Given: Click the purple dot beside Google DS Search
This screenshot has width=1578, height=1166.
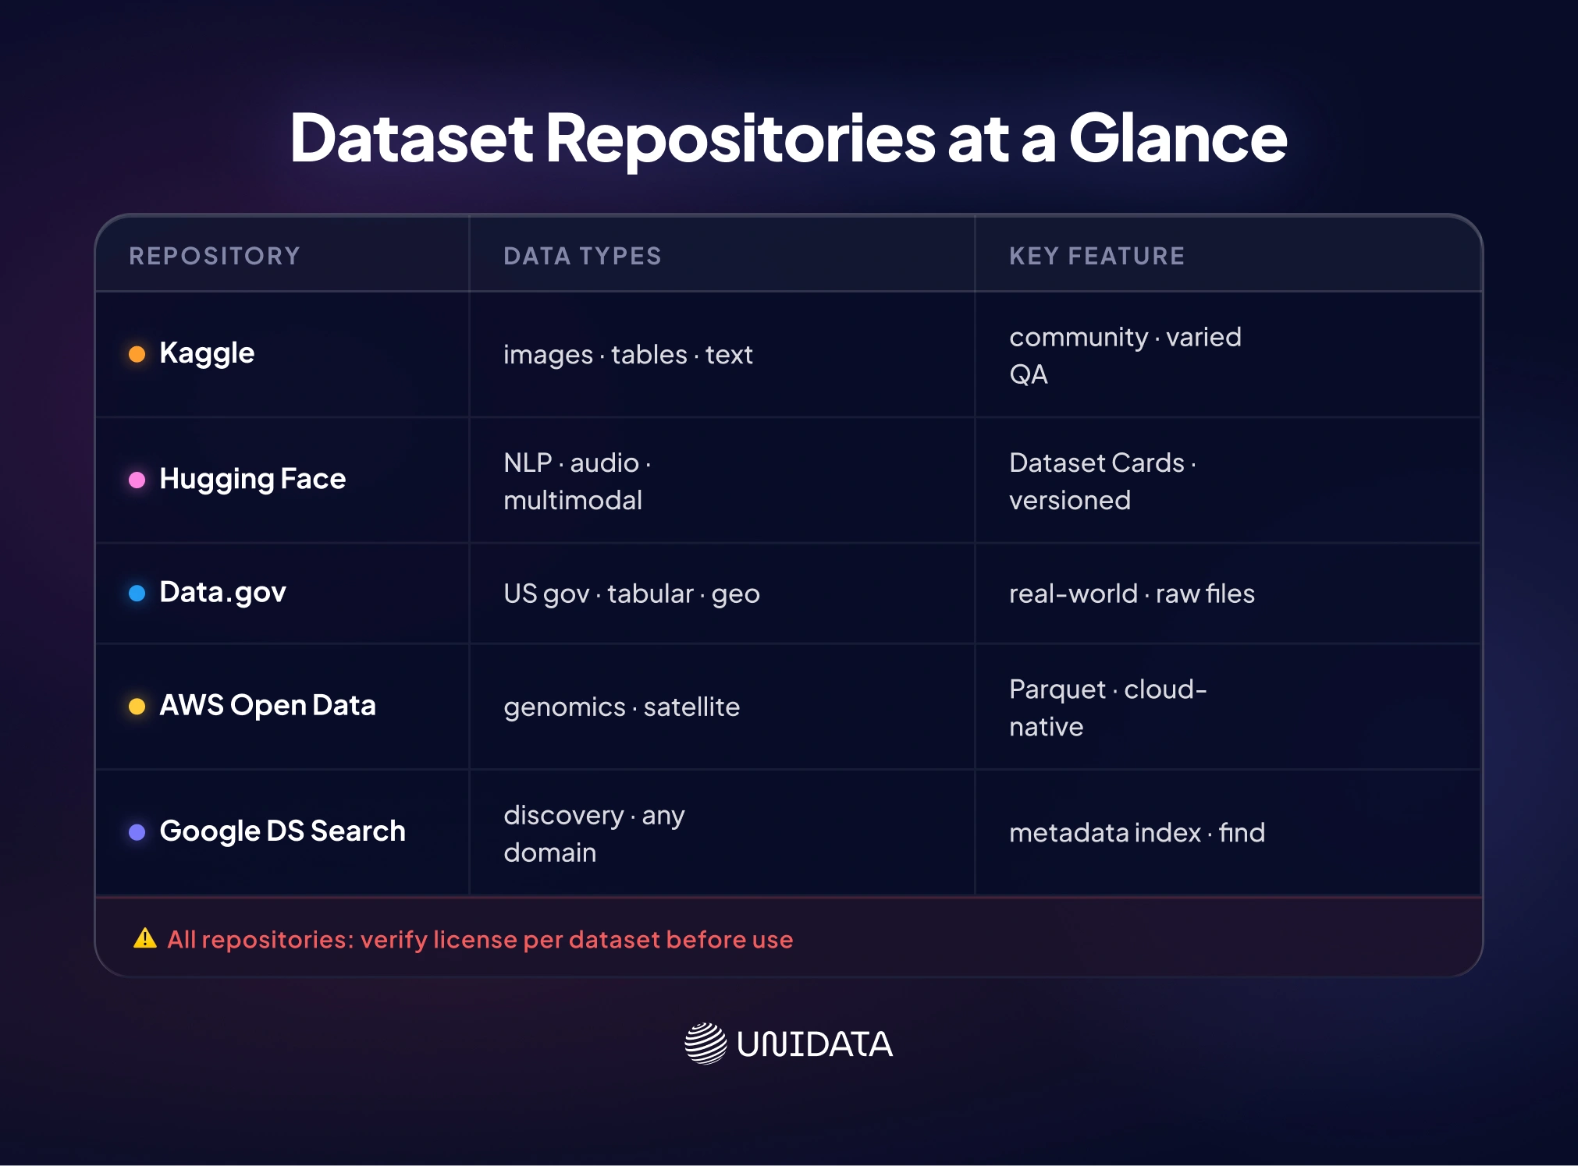Looking at the screenshot, I should click(x=137, y=832).
